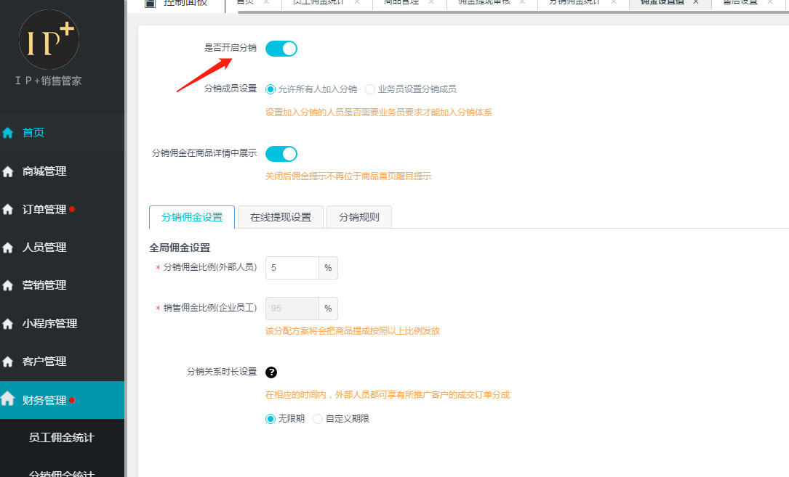Screen dimensions: 789x477
Task: Click the IP+ logo in the sidebar
Action: (x=49, y=40)
